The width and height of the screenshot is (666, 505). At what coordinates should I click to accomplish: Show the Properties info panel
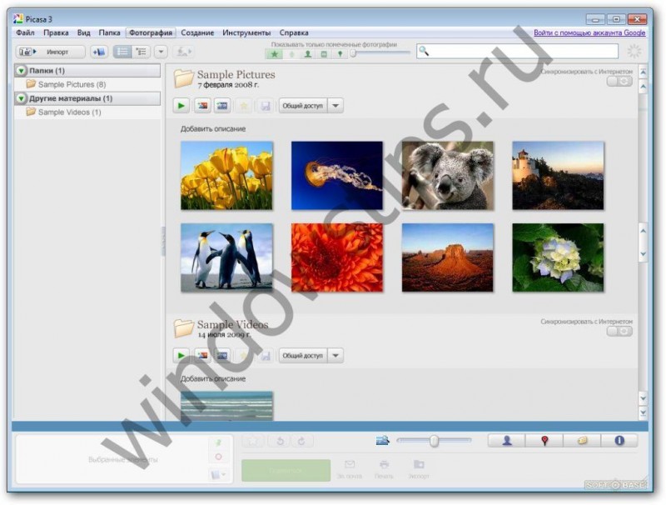pyautogui.click(x=619, y=441)
